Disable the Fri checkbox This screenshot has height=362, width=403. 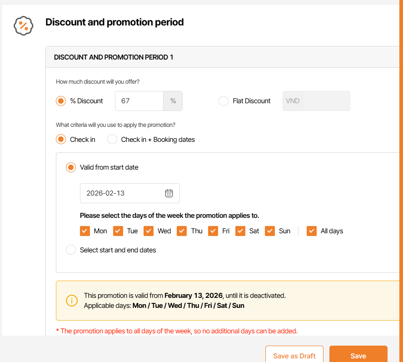(213, 231)
